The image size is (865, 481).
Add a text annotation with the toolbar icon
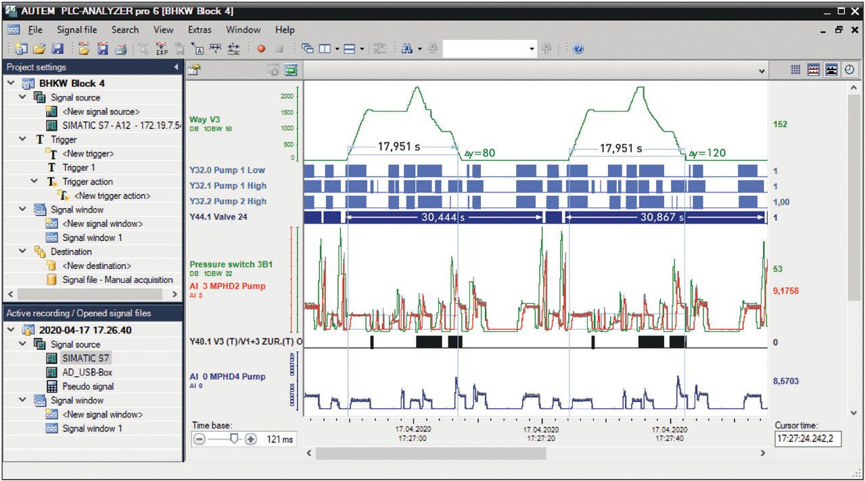(199, 49)
